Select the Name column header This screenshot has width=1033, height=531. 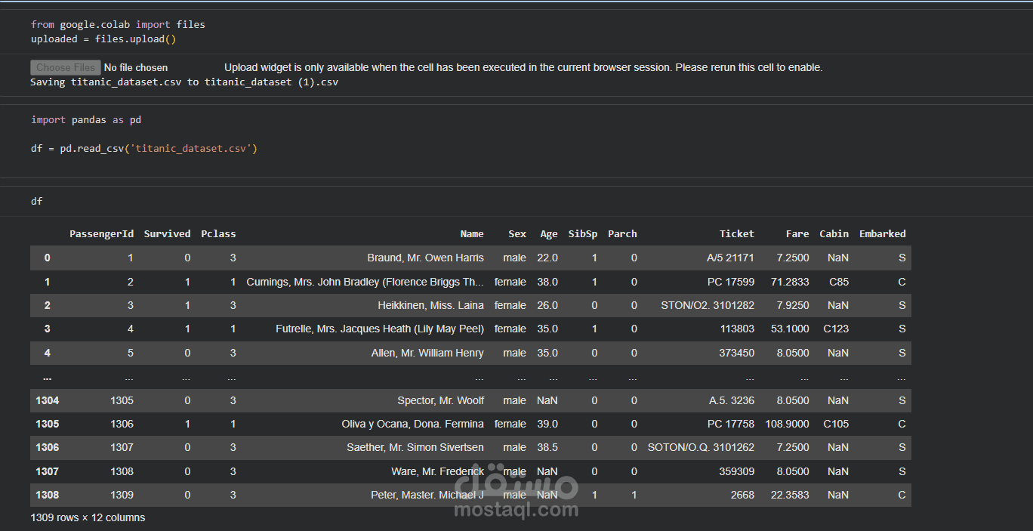pos(472,234)
